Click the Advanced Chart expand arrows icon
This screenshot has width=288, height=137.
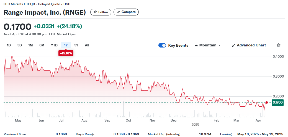pos(234,45)
